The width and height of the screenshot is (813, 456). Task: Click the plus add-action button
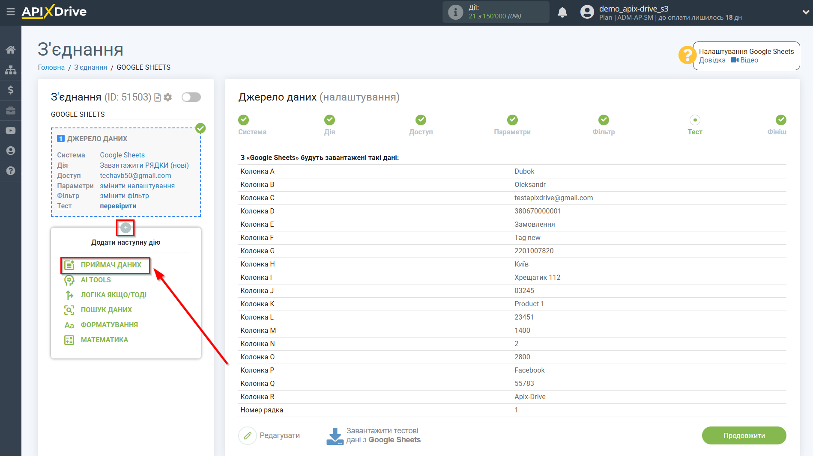(126, 228)
